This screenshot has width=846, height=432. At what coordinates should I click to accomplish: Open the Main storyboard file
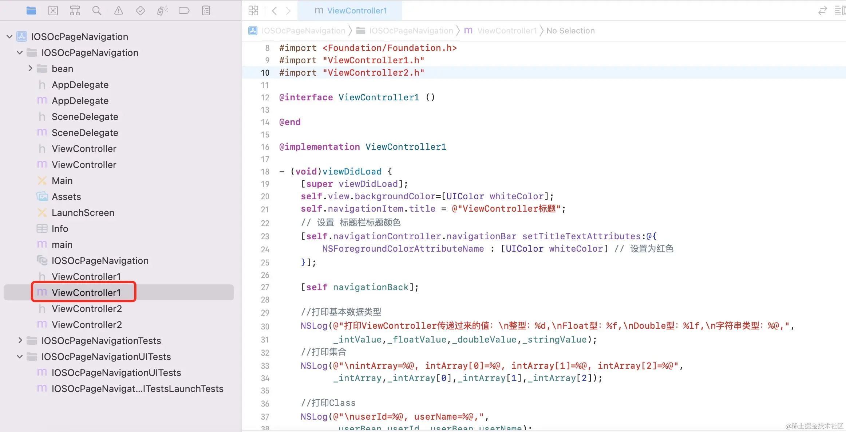(x=62, y=181)
